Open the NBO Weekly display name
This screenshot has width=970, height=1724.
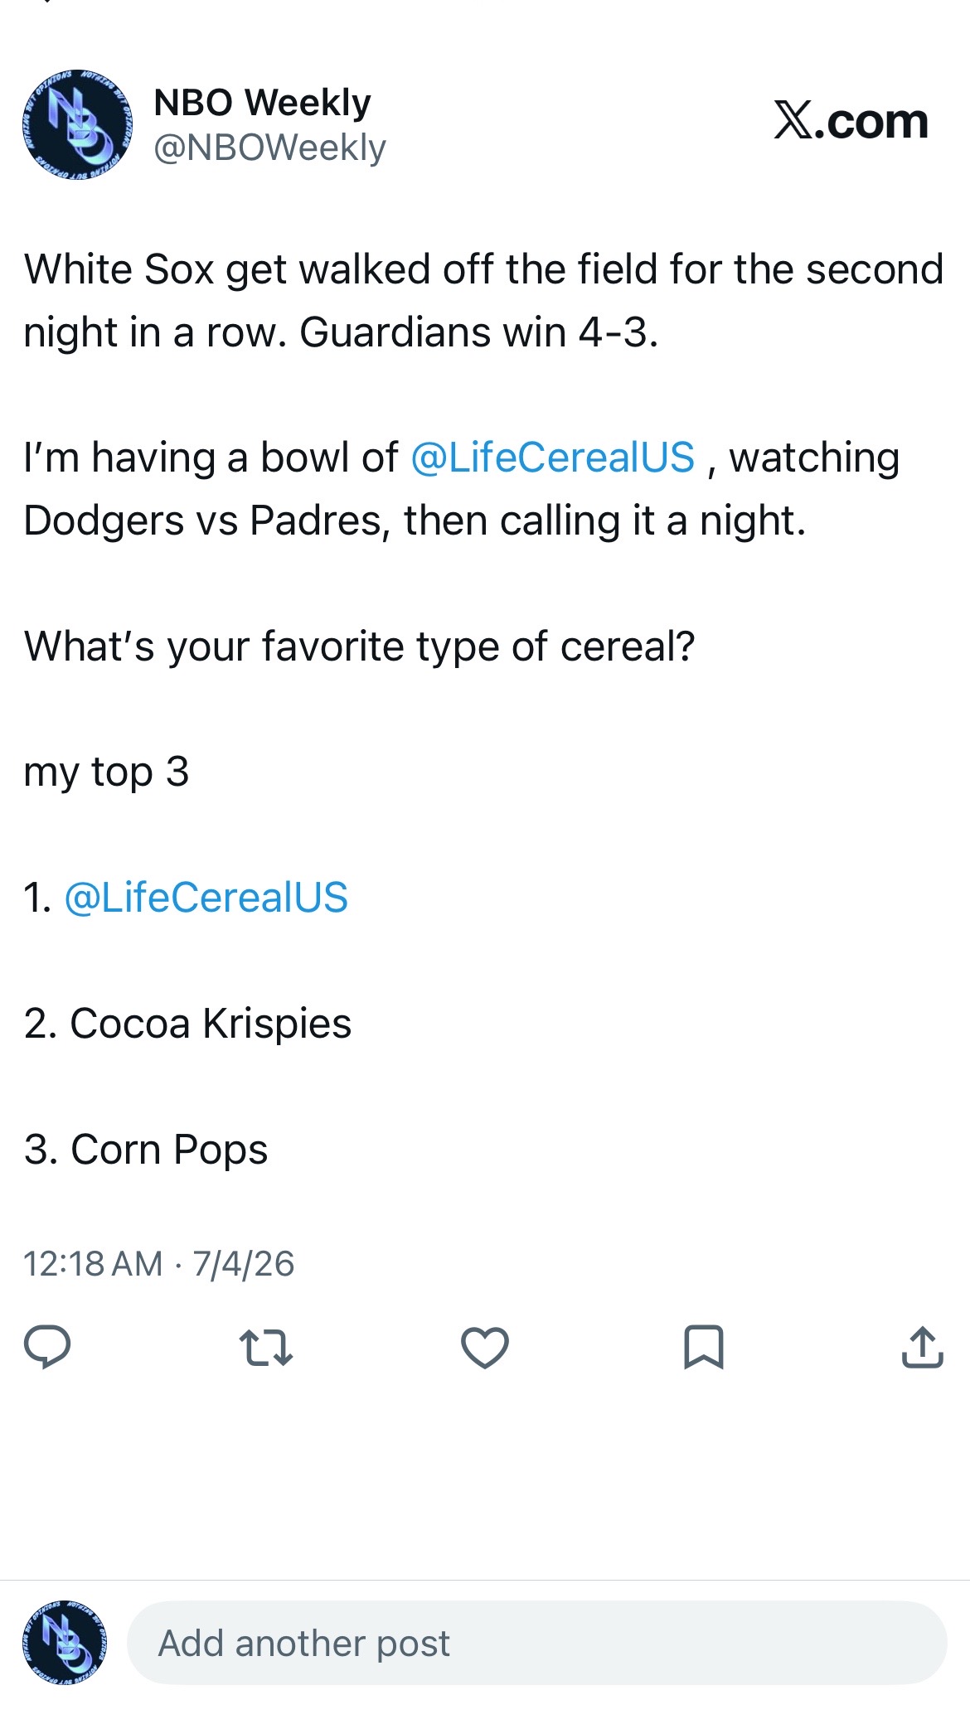tap(262, 103)
